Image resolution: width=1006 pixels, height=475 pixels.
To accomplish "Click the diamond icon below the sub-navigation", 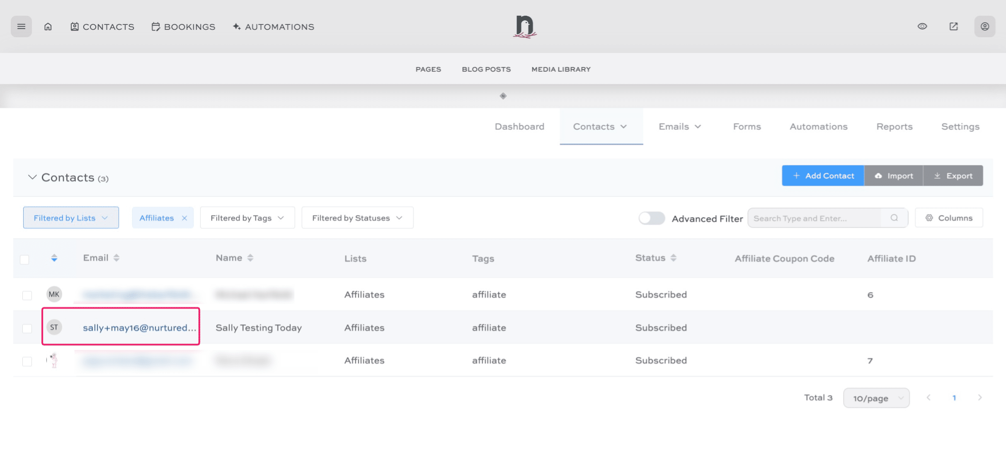I will pos(503,96).
